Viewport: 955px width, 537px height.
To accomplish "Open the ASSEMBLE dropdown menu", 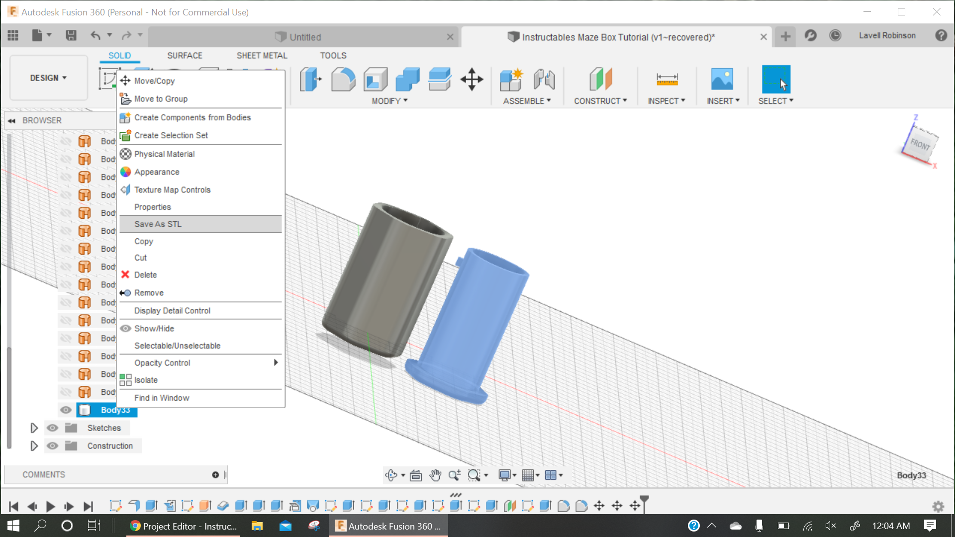I will (527, 101).
